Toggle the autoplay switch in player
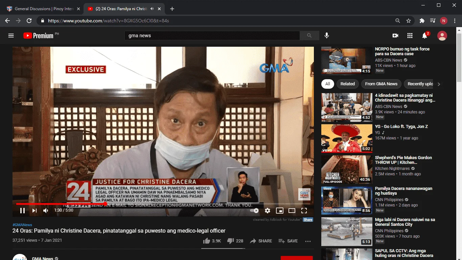The height and width of the screenshot is (260, 462). click(254, 211)
